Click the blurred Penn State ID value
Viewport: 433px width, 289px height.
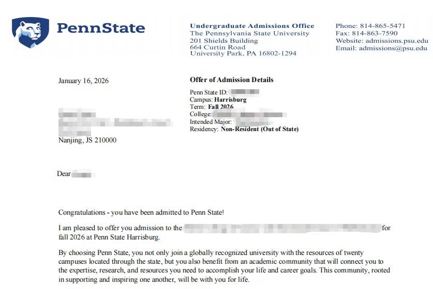tap(244, 92)
